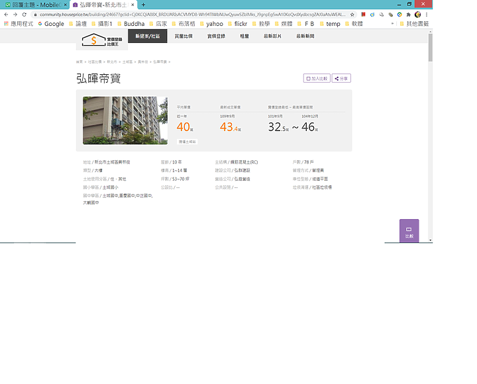Restore down the Chrome window

pos(409,4)
